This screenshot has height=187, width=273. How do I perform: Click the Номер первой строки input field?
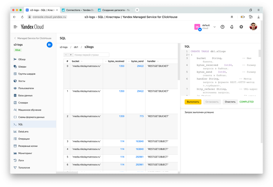coord(91,55)
